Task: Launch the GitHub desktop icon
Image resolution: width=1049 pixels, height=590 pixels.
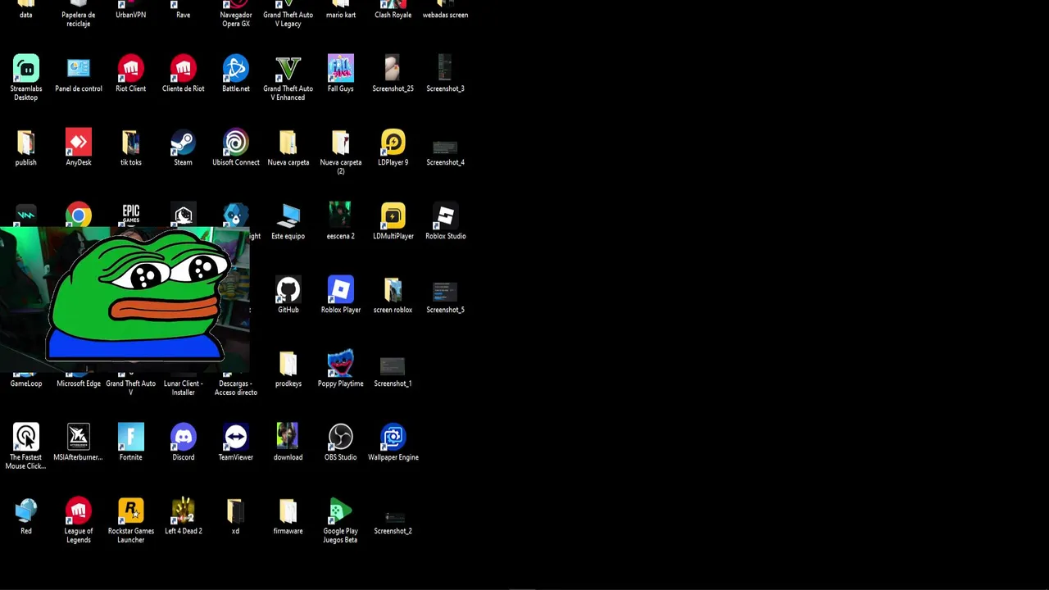Action: (288, 290)
